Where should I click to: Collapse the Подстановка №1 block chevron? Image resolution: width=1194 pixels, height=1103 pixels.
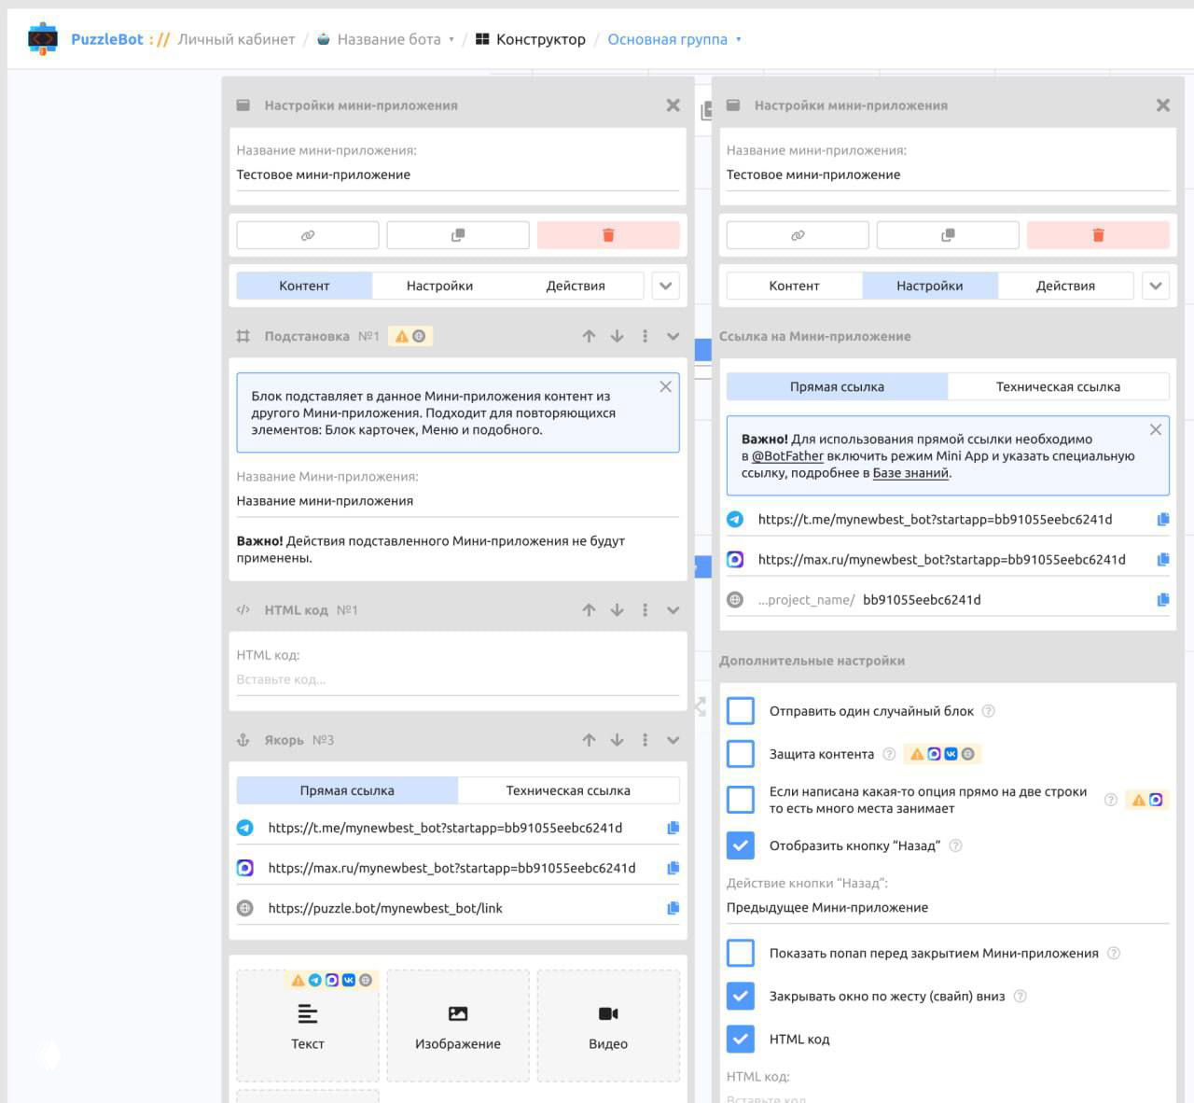click(x=673, y=336)
